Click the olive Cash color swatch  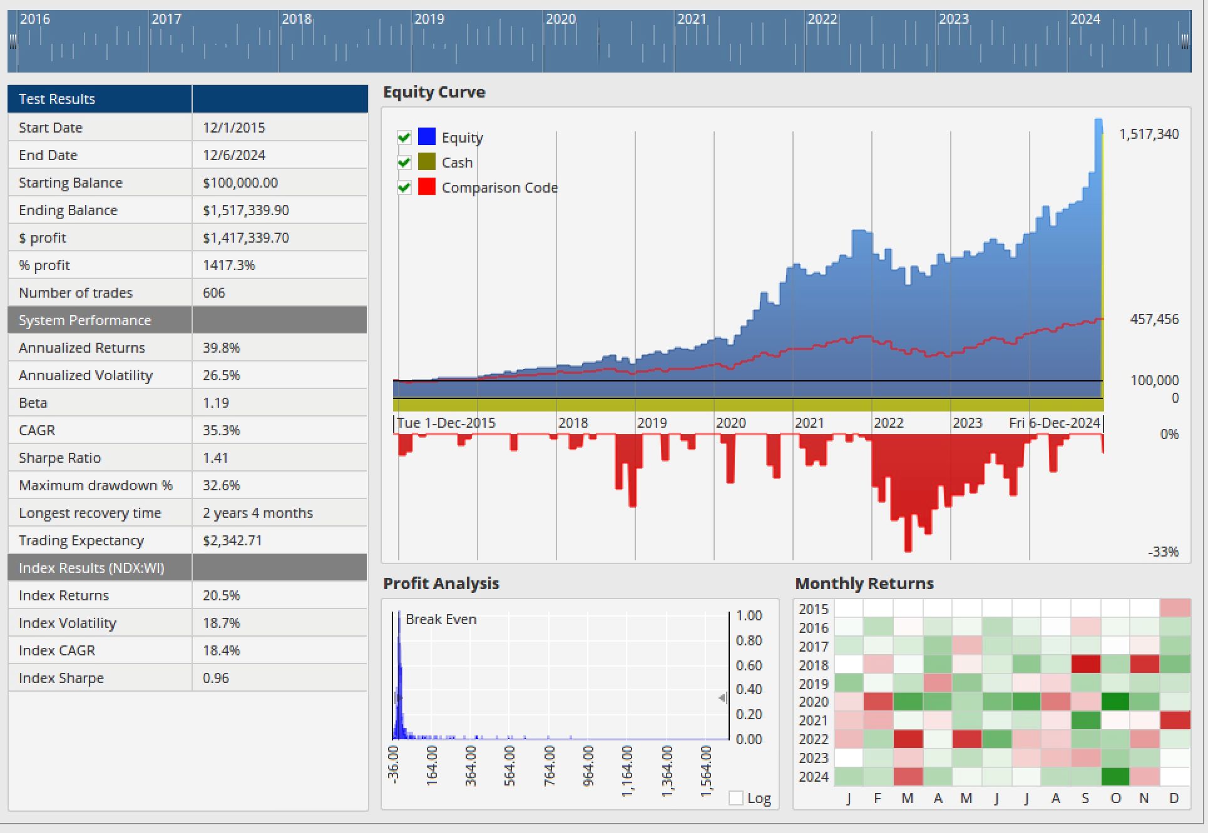427,162
